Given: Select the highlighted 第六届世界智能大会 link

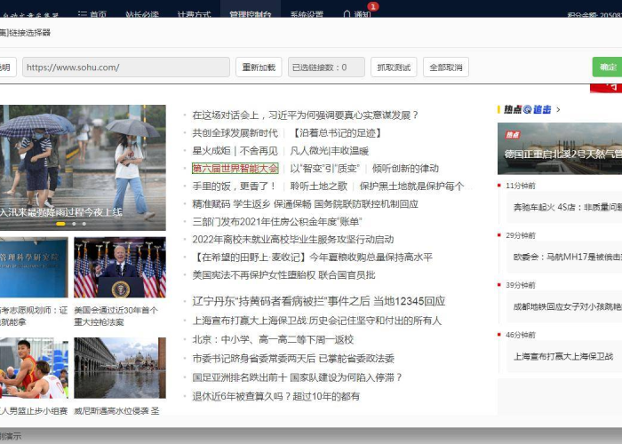Looking at the screenshot, I should tap(235, 168).
